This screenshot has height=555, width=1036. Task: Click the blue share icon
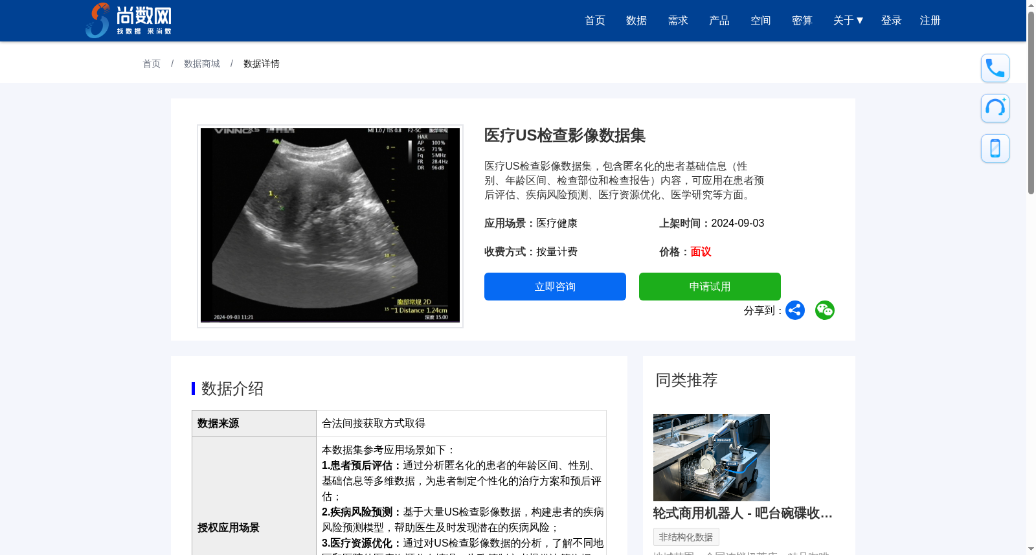pos(795,310)
